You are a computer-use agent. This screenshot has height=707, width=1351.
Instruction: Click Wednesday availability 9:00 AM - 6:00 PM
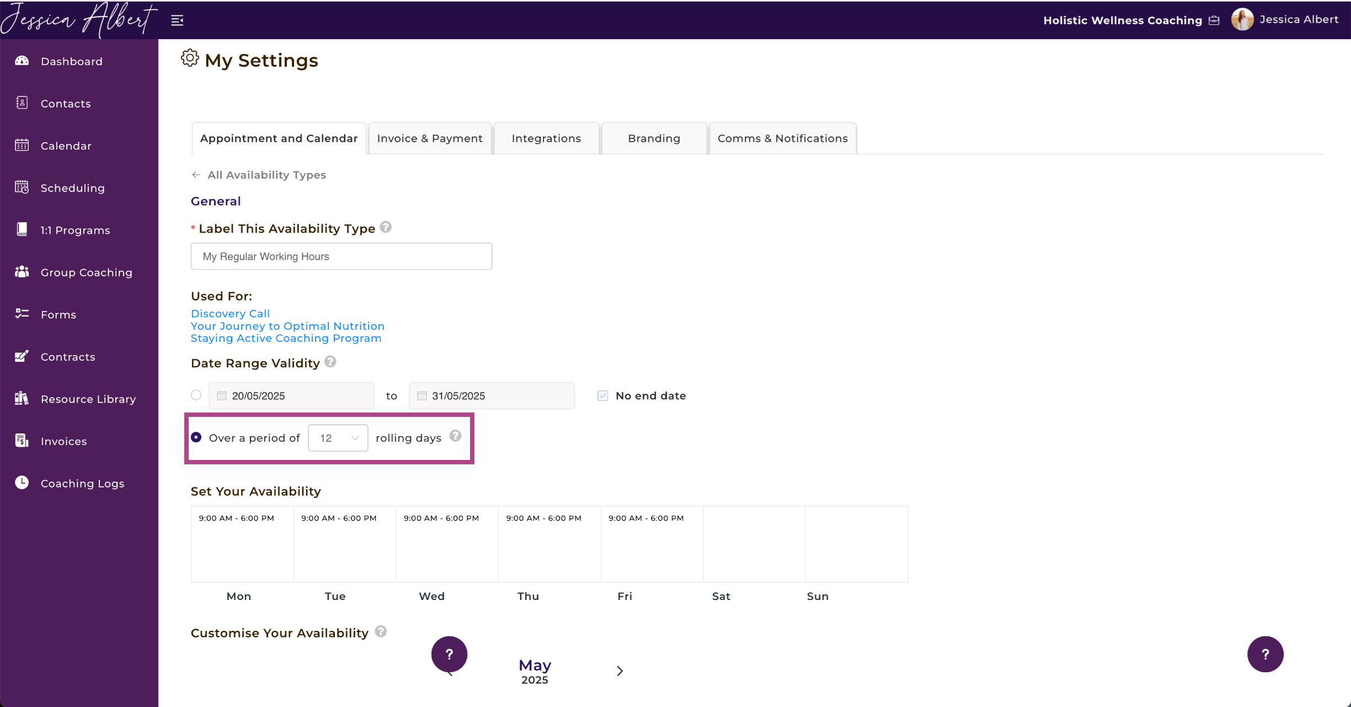coord(441,518)
